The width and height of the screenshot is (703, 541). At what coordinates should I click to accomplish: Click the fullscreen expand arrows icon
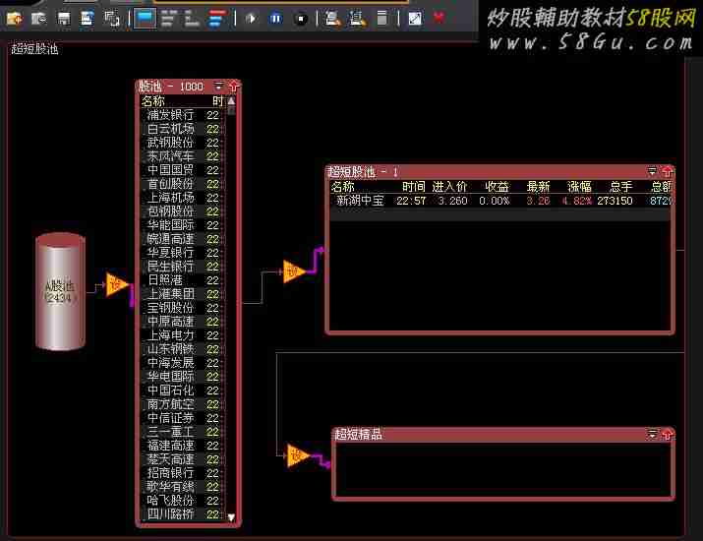pos(414,18)
